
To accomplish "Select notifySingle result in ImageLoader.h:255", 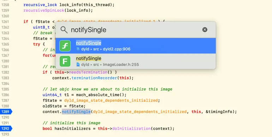I will 136,61.
